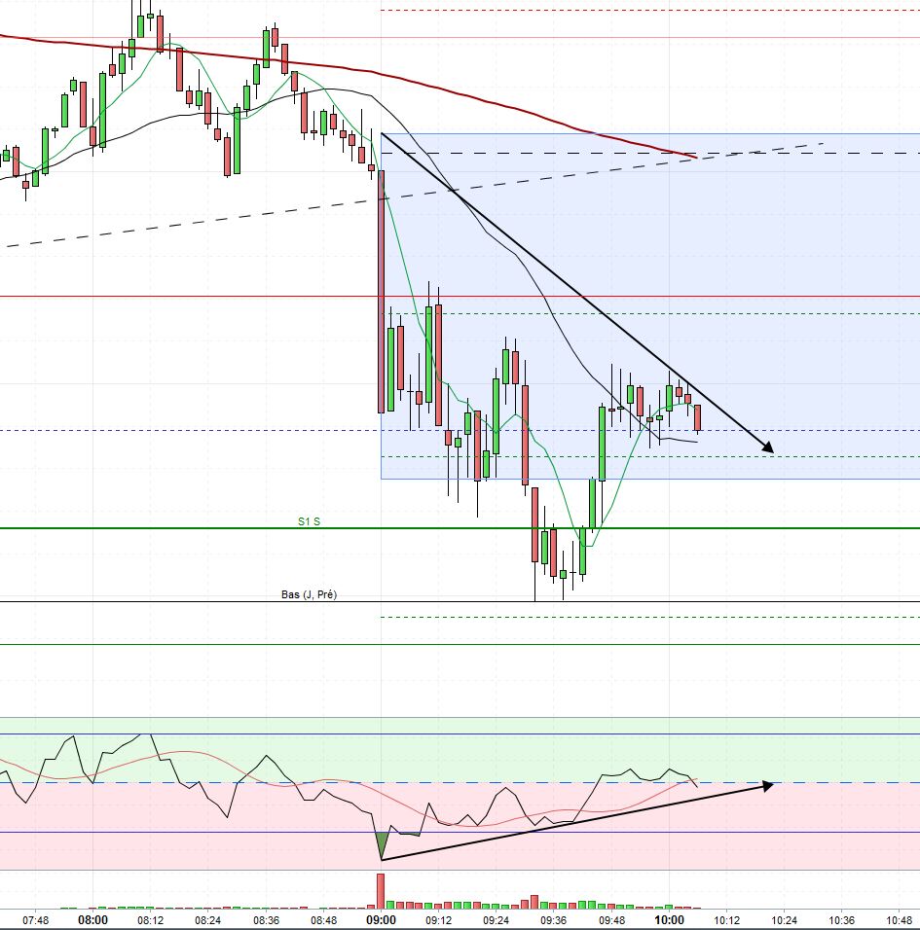Select the 09:12 time axis label
The width and height of the screenshot is (920, 930).
tap(438, 920)
